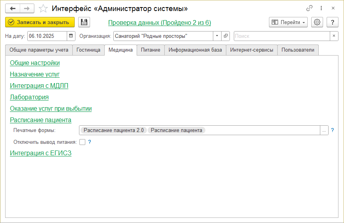The image size is (344, 223).
Task: Focus the Поиск search field
Action: tap(282, 36)
